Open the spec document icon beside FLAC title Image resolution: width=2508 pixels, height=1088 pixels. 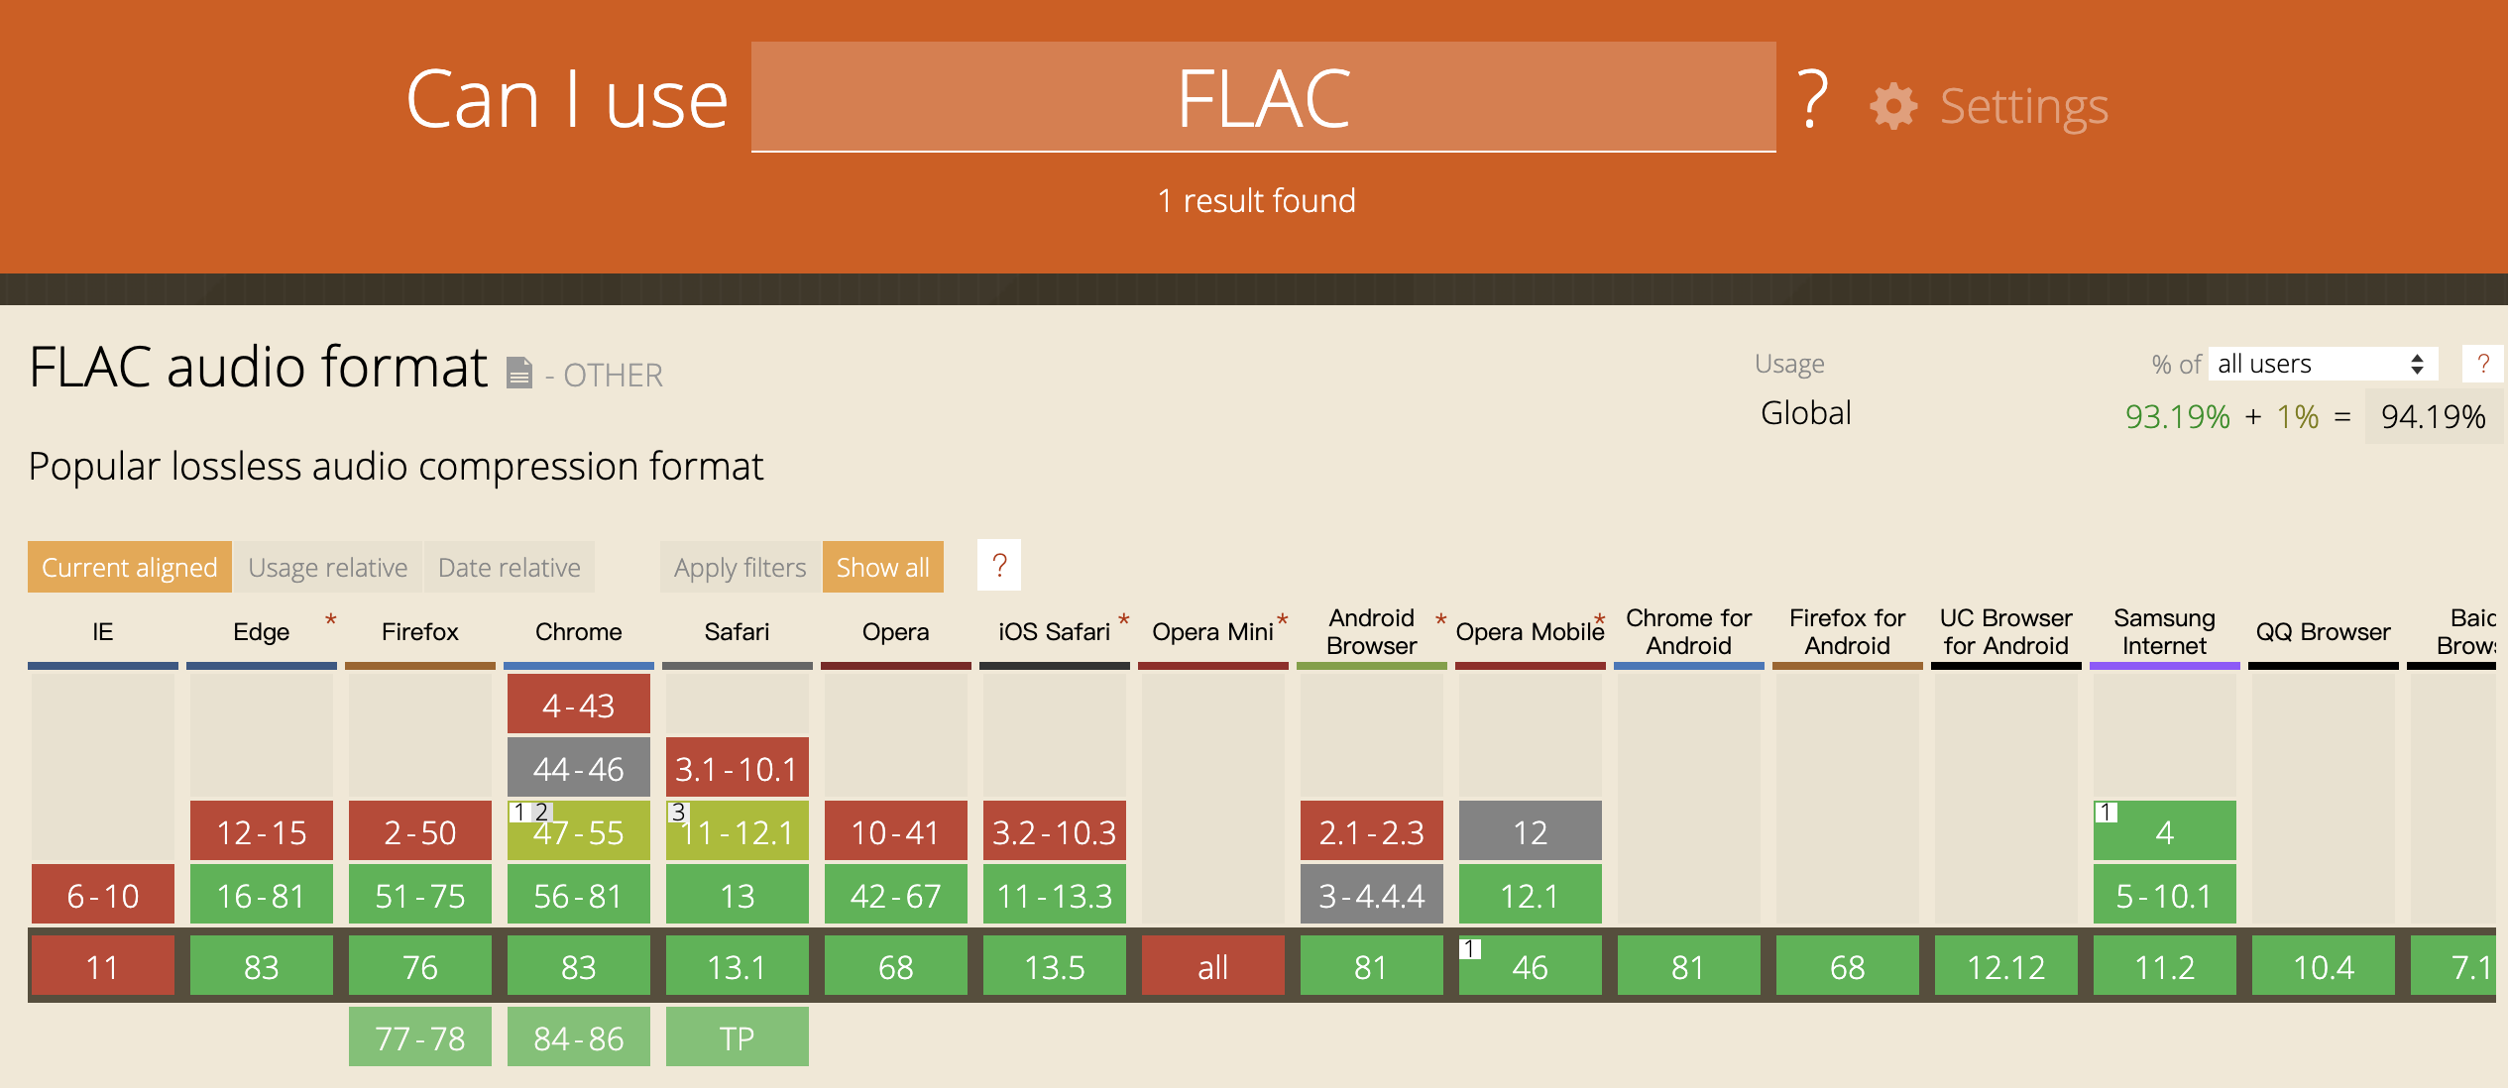pos(519,373)
